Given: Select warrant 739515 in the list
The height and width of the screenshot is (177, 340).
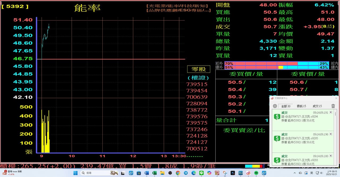Looking at the screenshot, I should tap(197, 84).
